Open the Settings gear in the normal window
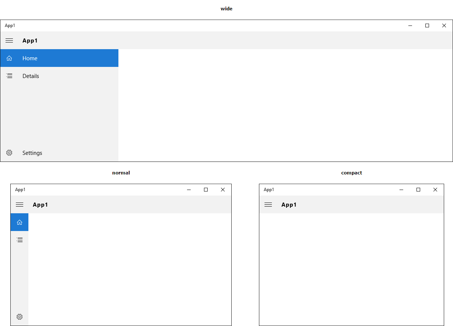This screenshot has height=326, width=453. pos(20,317)
